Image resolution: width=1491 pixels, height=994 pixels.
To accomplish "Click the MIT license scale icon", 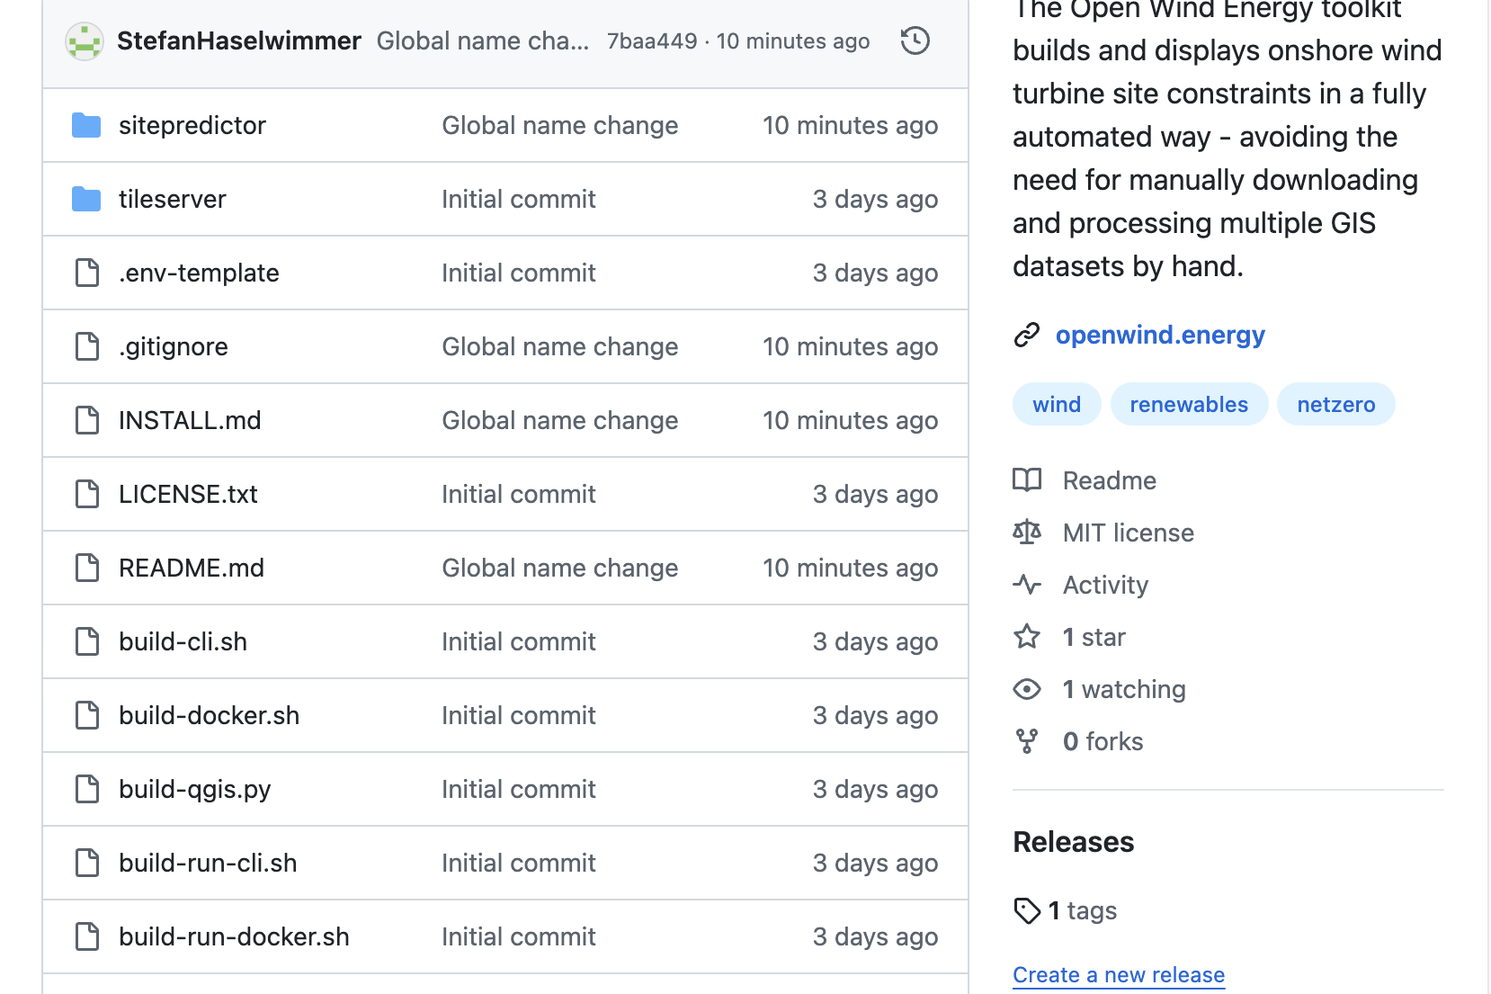I will click(1027, 533).
